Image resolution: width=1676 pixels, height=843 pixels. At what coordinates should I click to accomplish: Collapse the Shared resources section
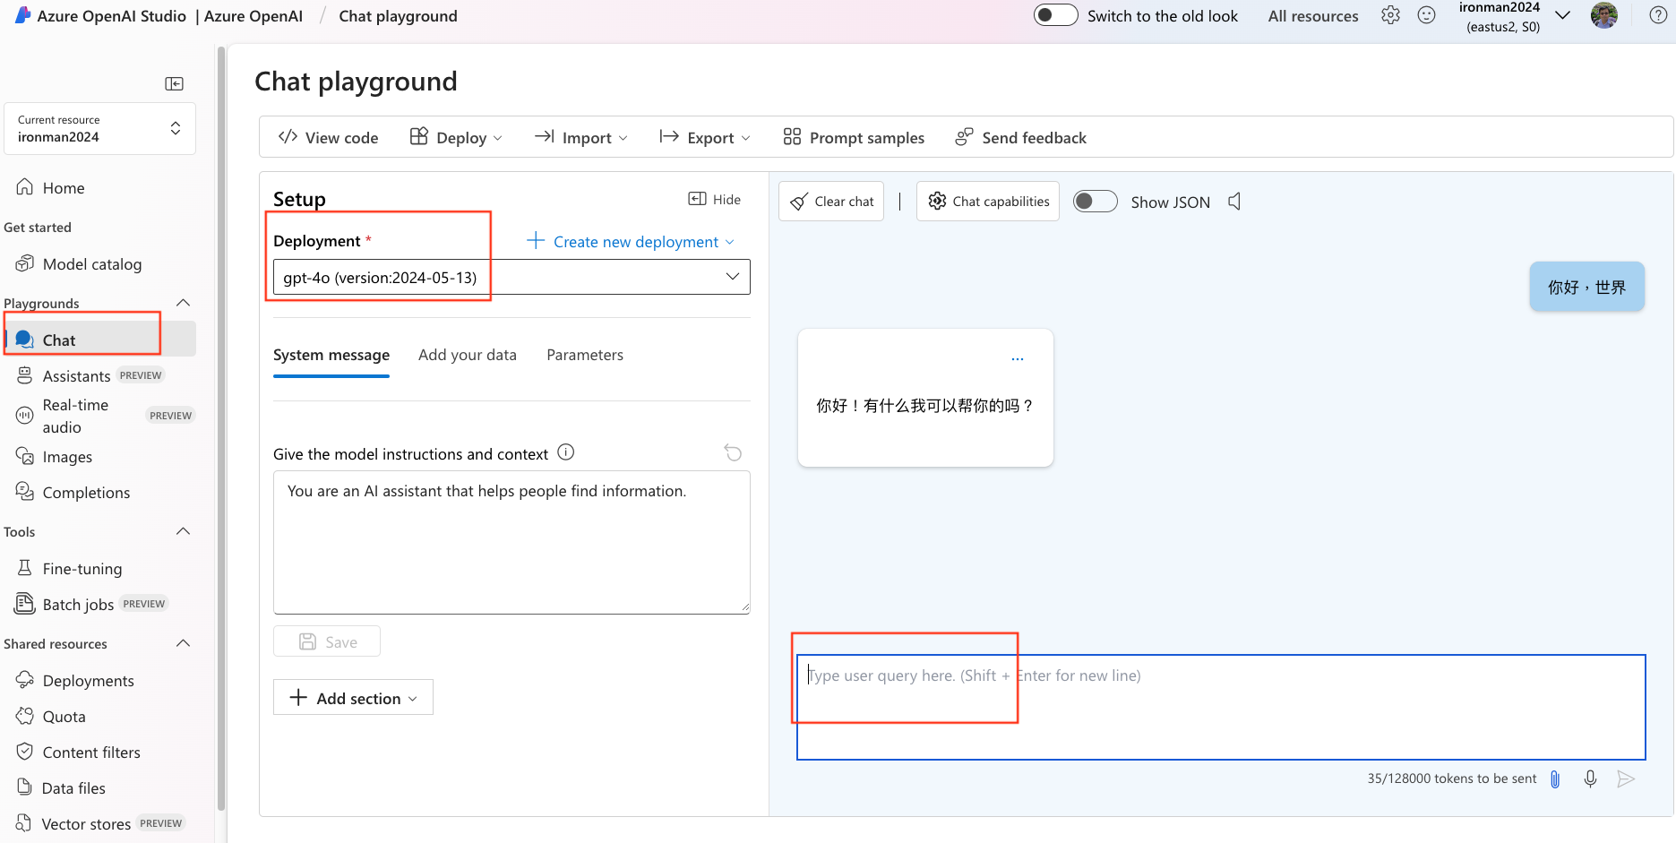(183, 643)
